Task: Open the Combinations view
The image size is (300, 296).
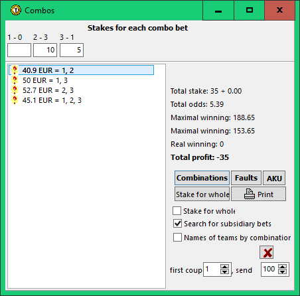Action: (202, 178)
